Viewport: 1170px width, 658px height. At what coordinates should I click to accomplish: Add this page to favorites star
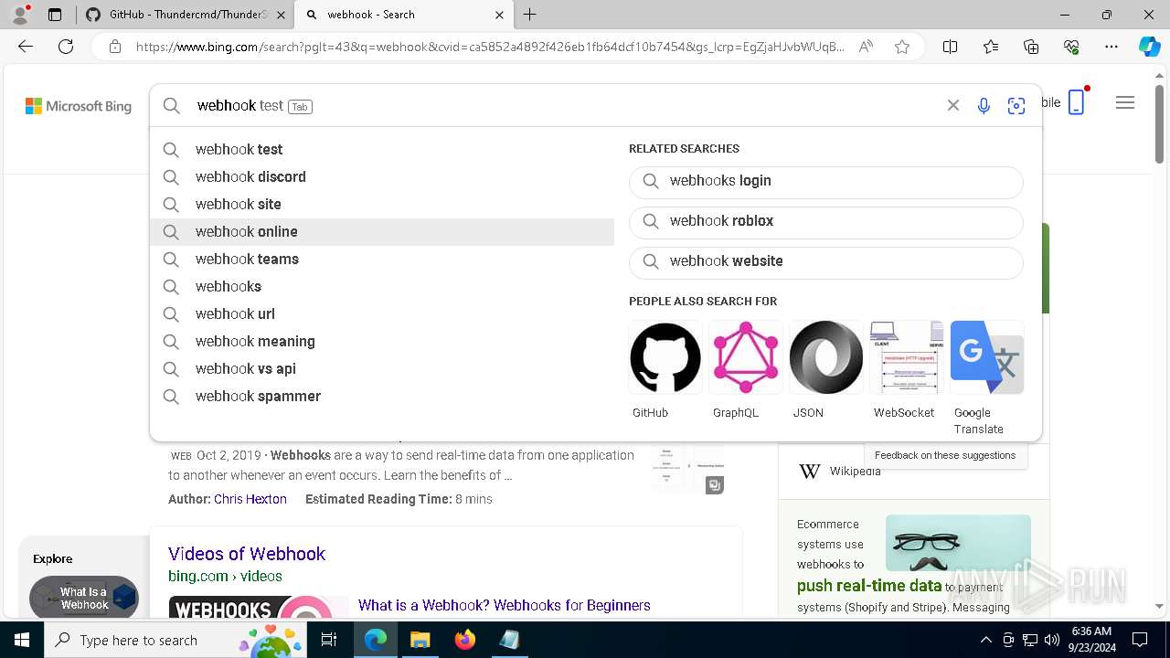(x=902, y=47)
